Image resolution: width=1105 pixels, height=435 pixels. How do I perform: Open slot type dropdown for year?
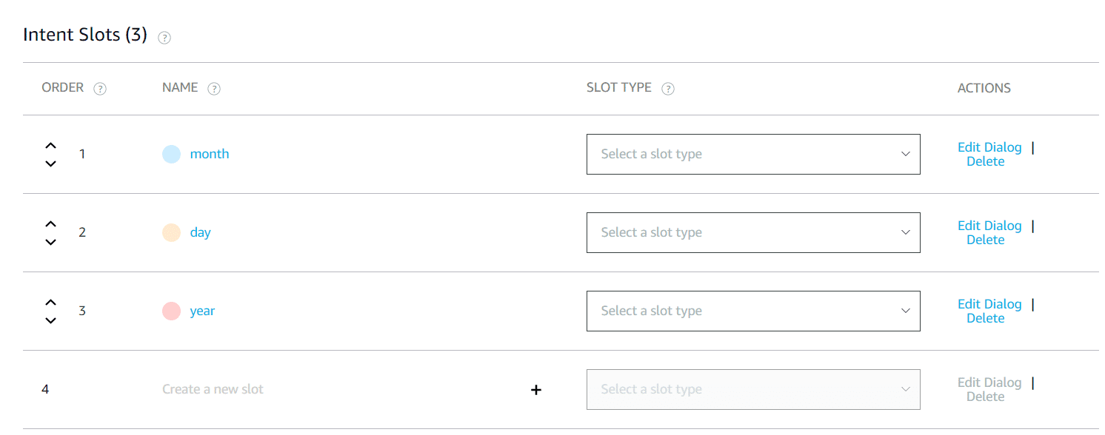tap(752, 311)
